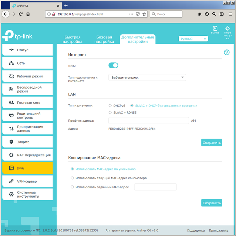Select the DHCPv6 radio button
This screenshot has width=236, height=236.
click(x=110, y=105)
